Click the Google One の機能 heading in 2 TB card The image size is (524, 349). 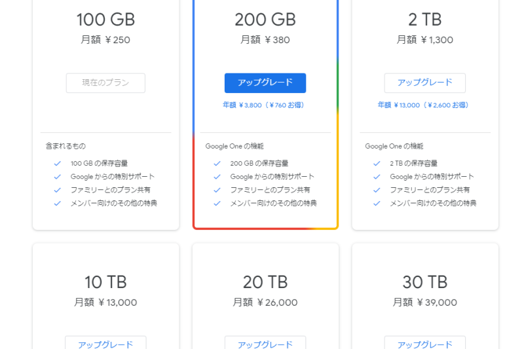394,146
